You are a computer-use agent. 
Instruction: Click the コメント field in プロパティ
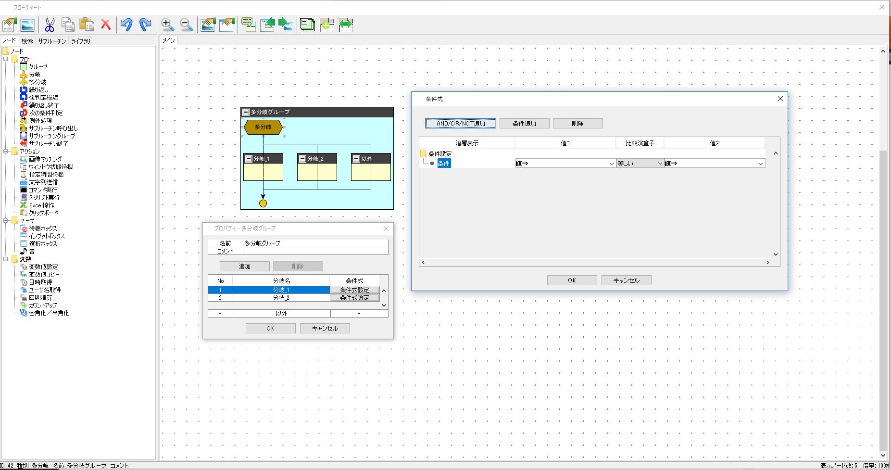click(x=316, y=251)
